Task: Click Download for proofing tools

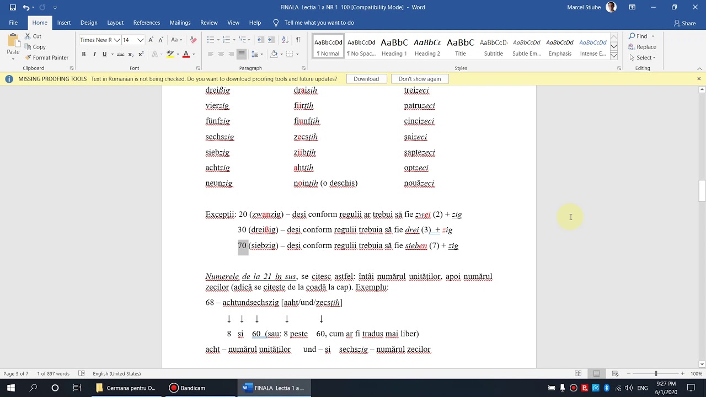Action: tap(366, 79)
